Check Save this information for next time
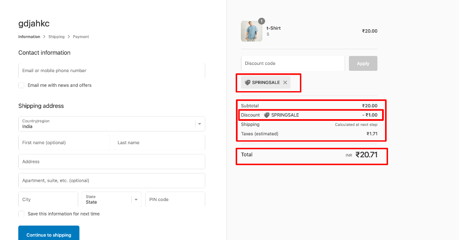The height and width of the screenshot is (240, 459). click(21, 214)
